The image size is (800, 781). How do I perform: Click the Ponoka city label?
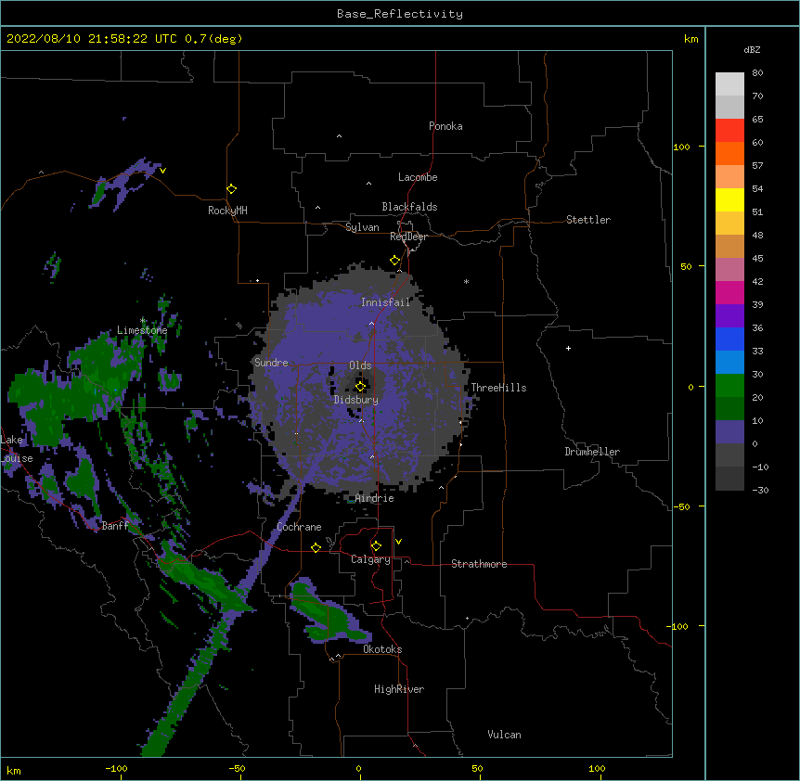click(445, 126)
